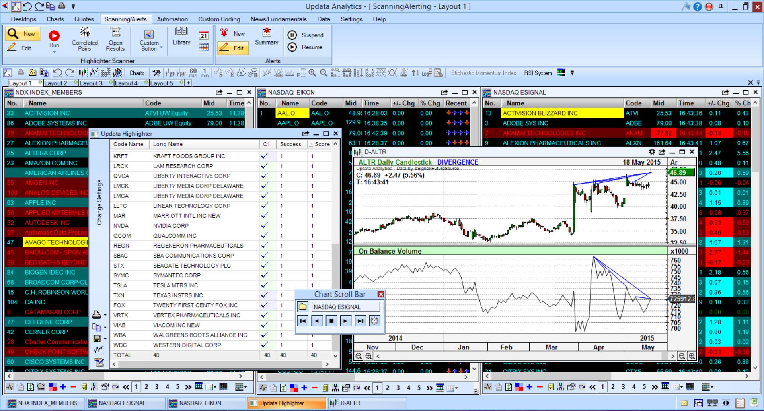The height and width of the screenshot is (411, 764).
Task: Expand save dropdown arrow in Highlighter sidebar
Action: click(x=105, y=339)
